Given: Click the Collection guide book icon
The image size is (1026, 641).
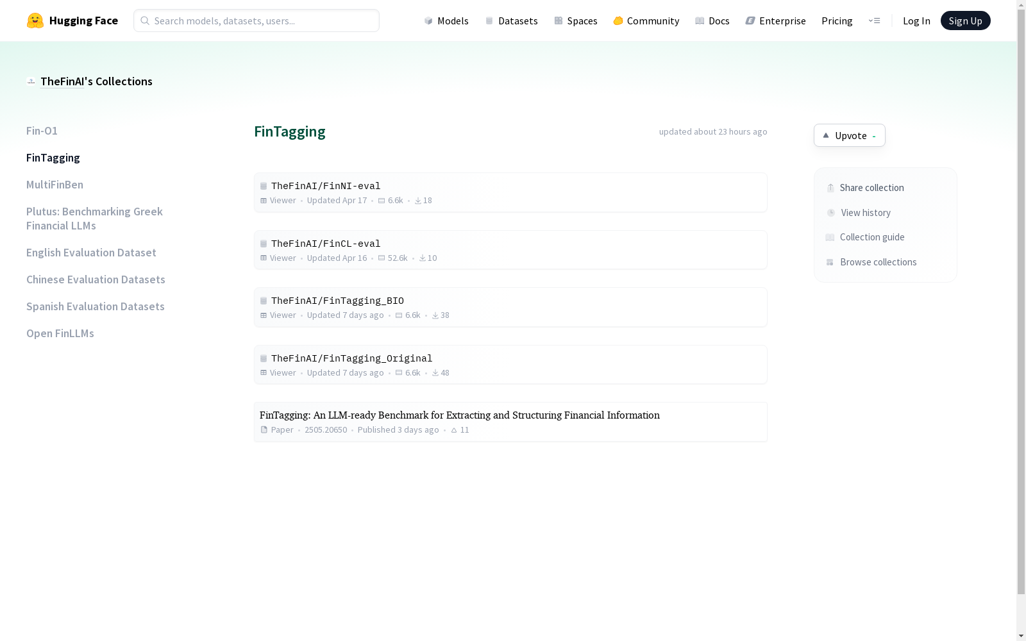Looking at the screenshot, I should click(x=830, y=237).
